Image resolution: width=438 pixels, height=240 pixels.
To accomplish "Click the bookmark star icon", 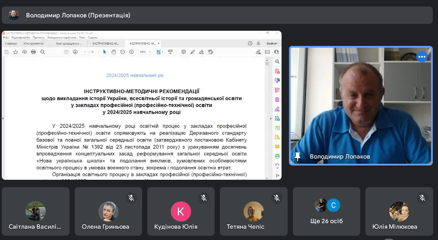I will pyautogui.click(x=15, y=52).
